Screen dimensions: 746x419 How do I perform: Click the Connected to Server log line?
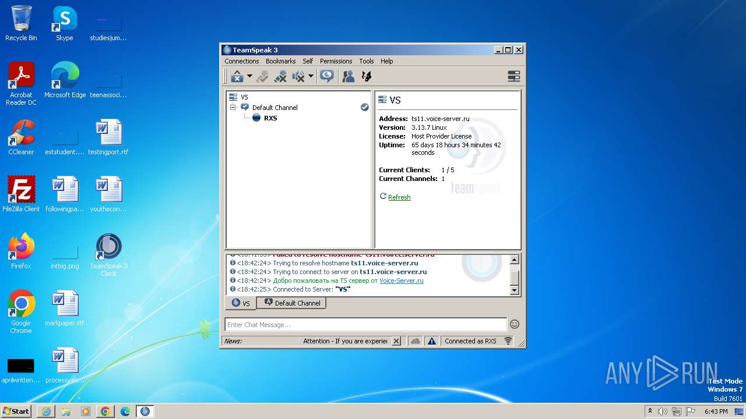(x=290, y=289)
